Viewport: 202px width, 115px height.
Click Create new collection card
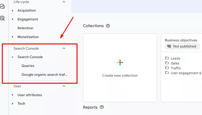(120, 68)
